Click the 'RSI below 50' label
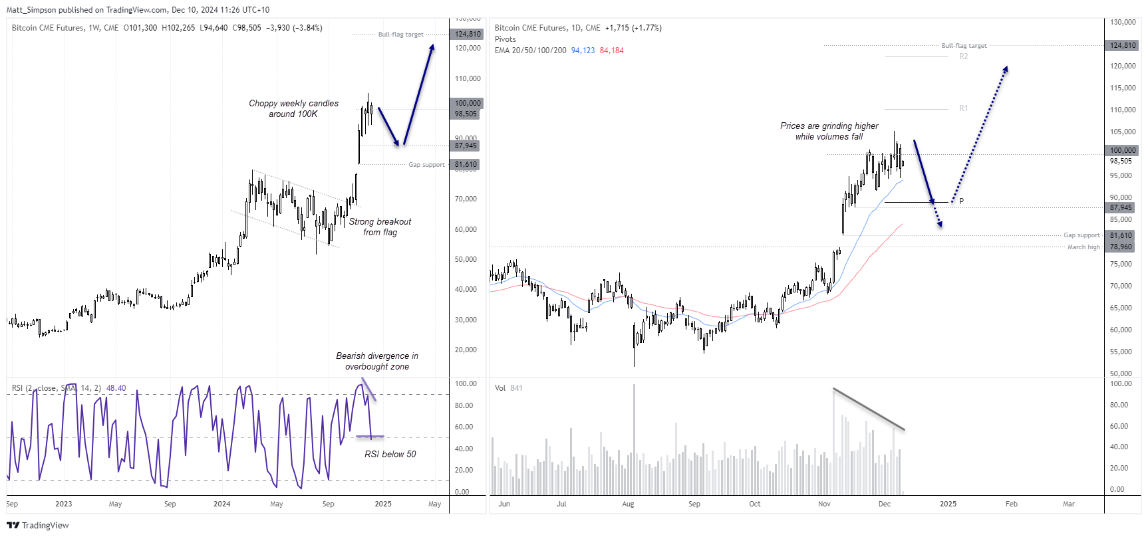1148x537 pixels. 390,454
